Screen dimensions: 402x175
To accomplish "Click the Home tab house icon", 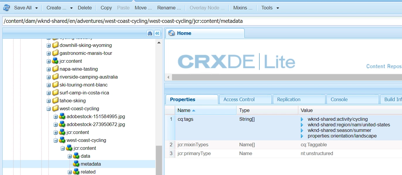I will coord(172,33).
